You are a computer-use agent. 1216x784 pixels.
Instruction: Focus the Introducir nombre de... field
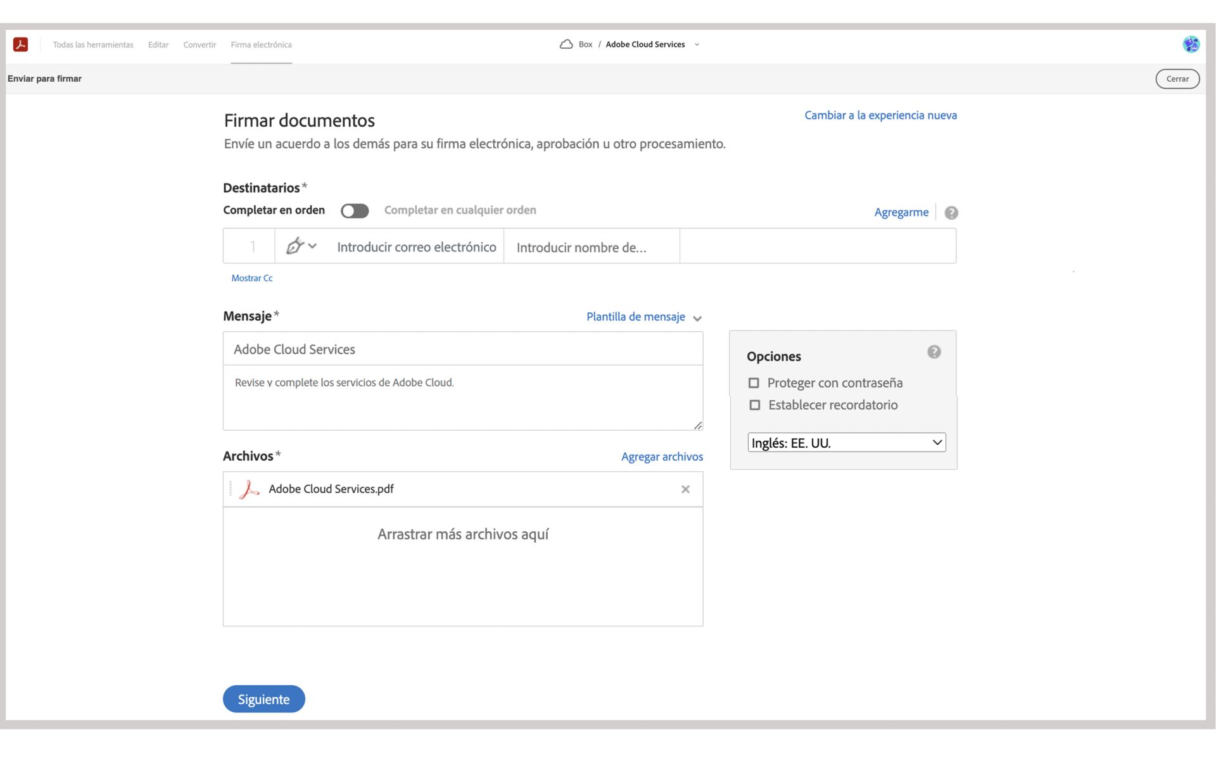[x=592, y=247]
